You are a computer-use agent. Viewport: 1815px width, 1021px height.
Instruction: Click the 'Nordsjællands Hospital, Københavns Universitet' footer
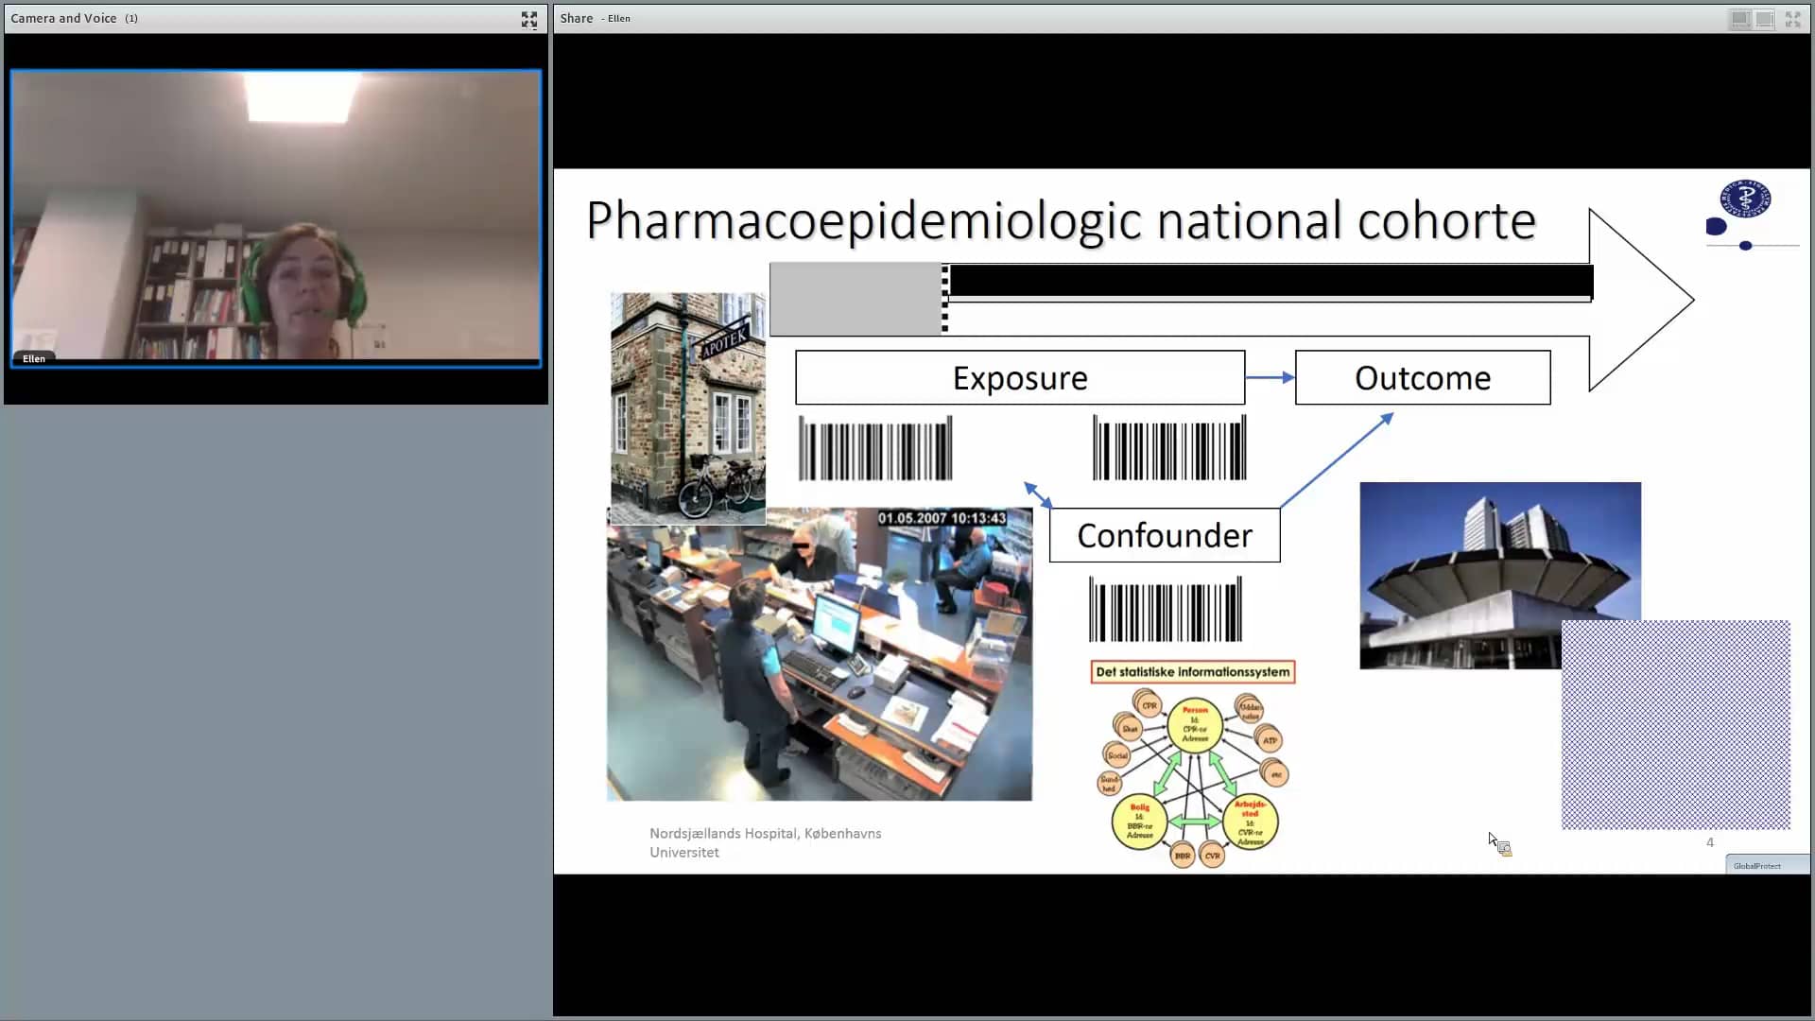click(765, 842)
